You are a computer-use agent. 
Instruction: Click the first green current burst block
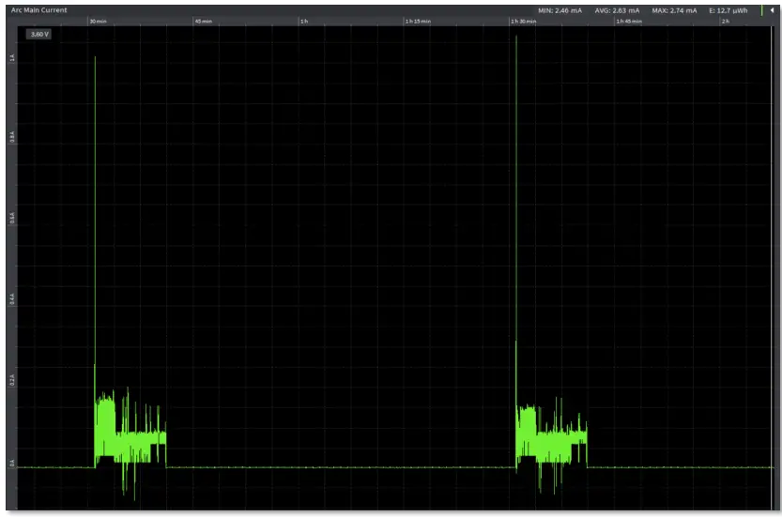tap(130, 433)
